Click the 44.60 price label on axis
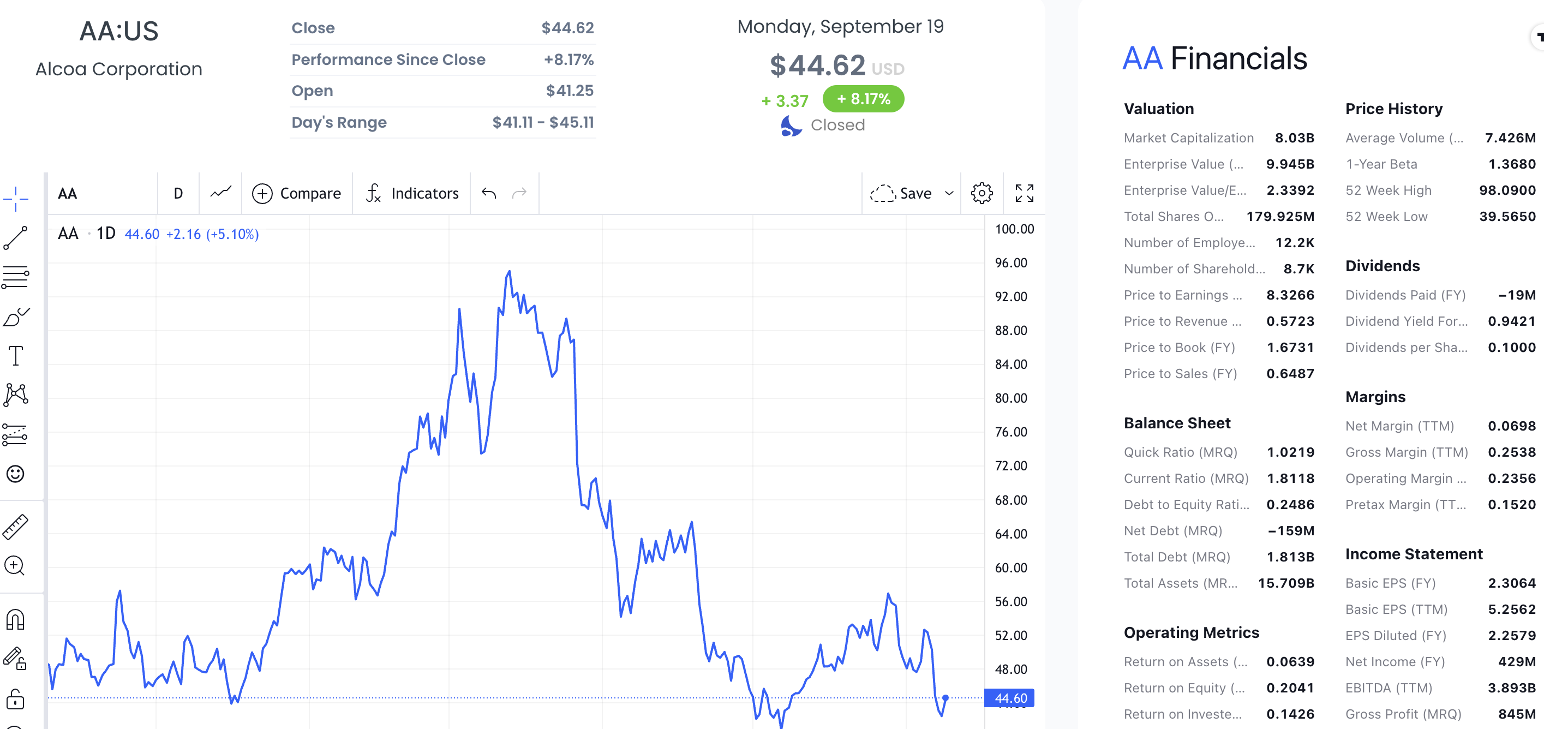The image size is (1544, 729). (1010, 698)
